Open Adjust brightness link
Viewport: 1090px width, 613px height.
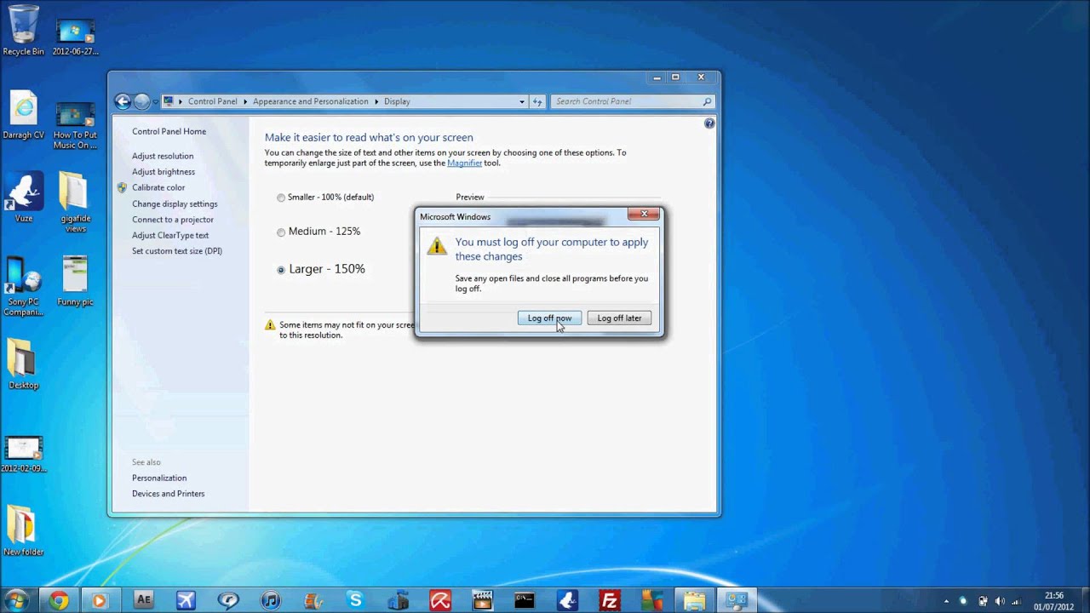163,172
